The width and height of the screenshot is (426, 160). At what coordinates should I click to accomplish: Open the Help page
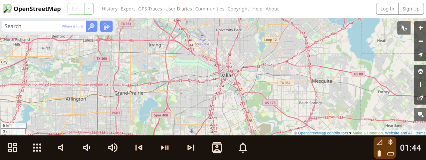pyautogui.click(x=257, y=9)
